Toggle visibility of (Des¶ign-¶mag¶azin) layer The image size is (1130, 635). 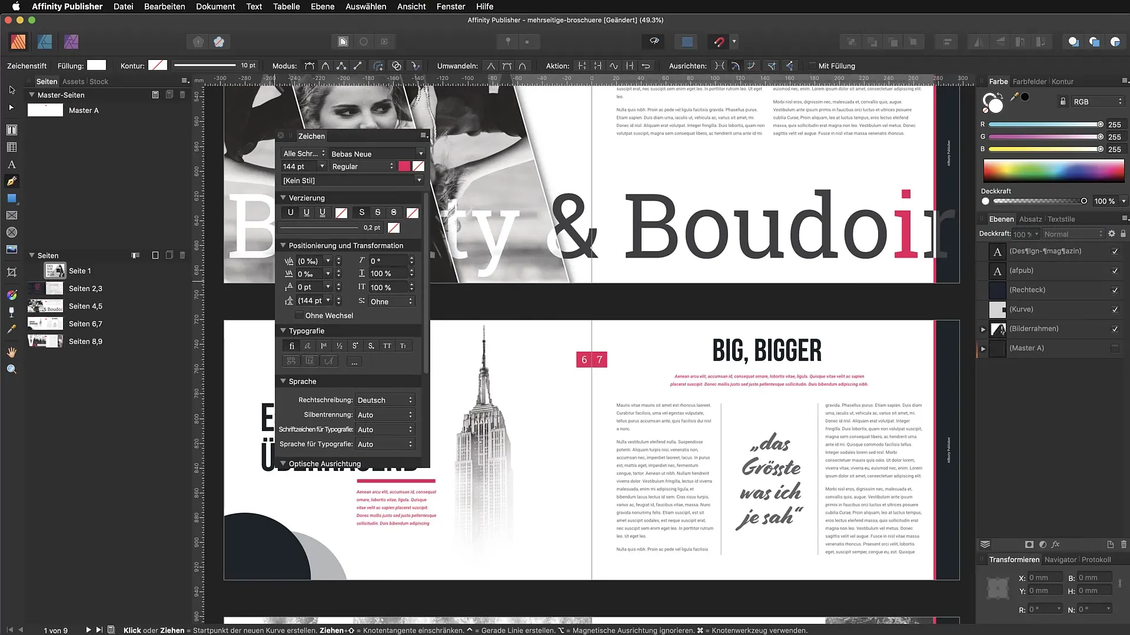click(x=1115, y=251)
